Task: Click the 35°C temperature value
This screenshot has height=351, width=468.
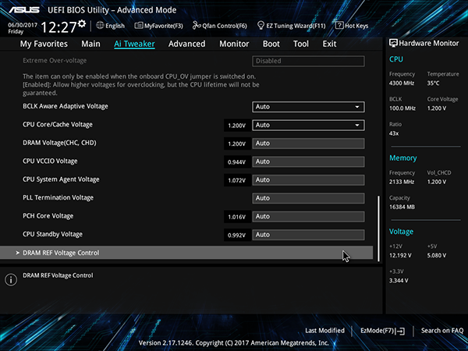Action: (x=433, y=83)
